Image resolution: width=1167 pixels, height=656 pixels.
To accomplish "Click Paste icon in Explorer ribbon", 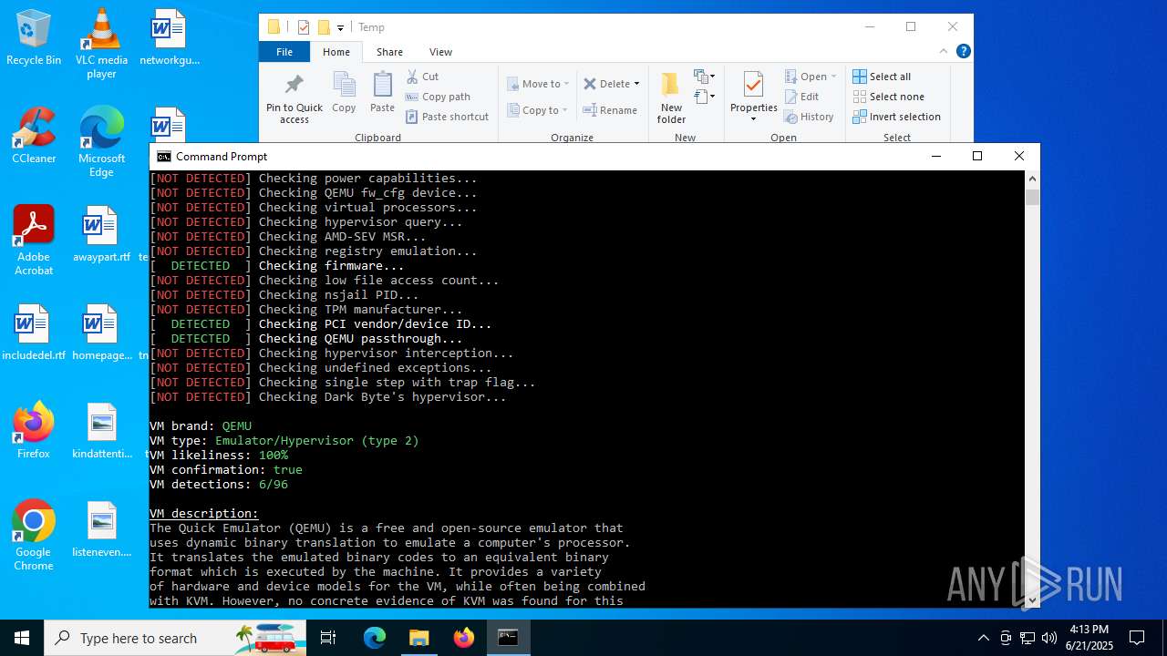I will (382, 93).
